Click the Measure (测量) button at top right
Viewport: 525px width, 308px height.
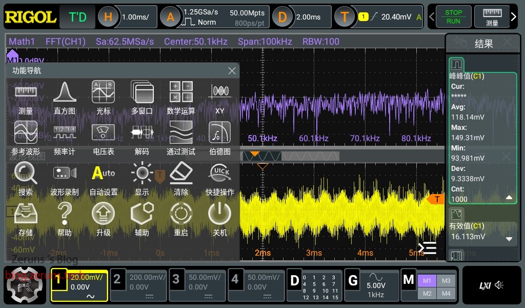(492, 17)
